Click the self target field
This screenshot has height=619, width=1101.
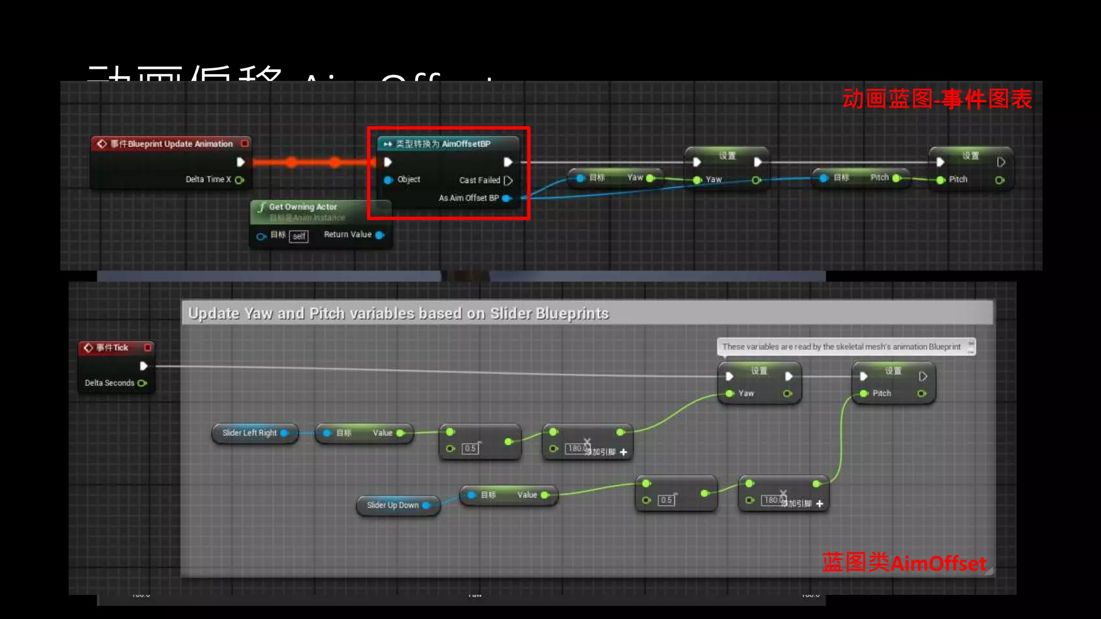299,236
